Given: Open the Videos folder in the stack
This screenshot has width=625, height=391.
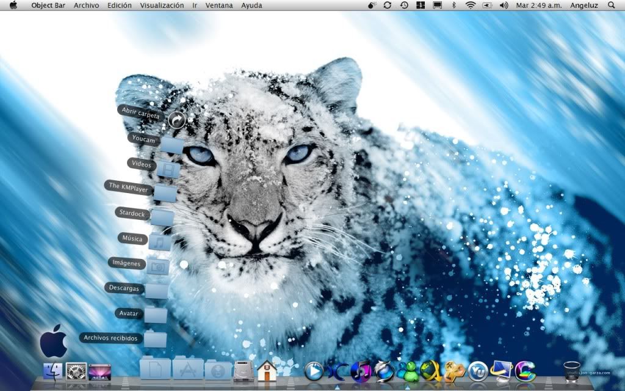Looking at the screenshot, I should click(168, 169).
